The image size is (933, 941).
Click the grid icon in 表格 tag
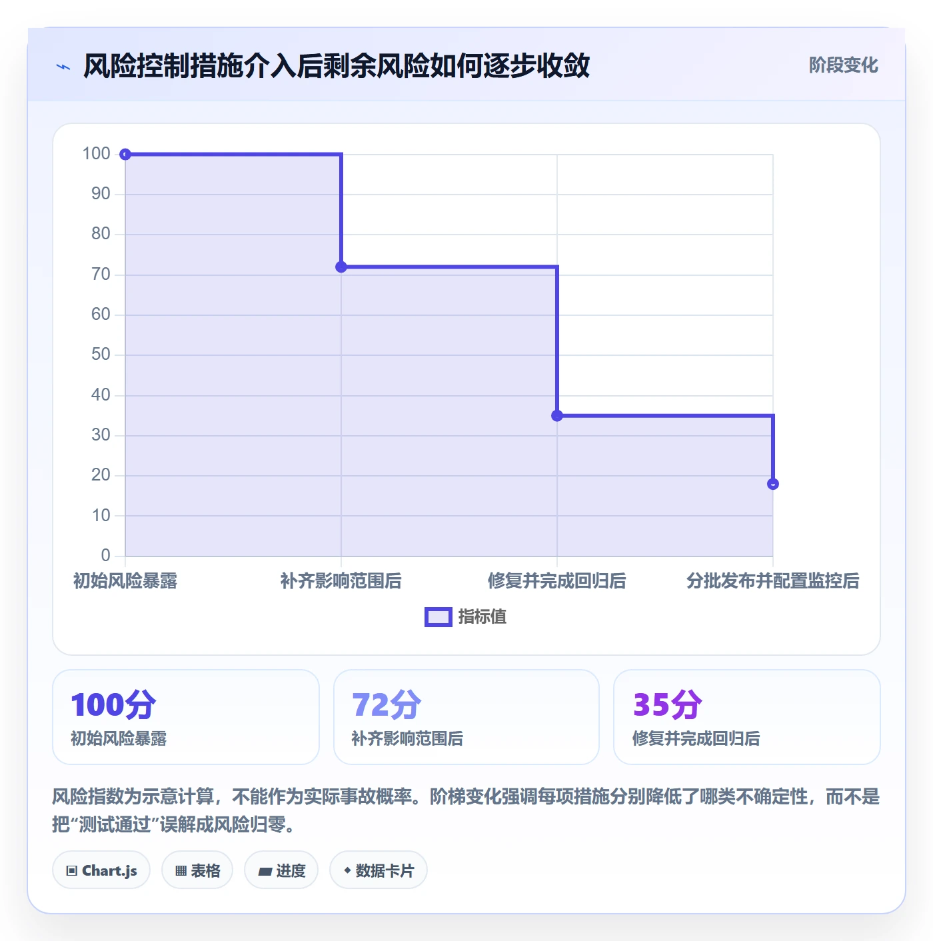pos(181,871)
